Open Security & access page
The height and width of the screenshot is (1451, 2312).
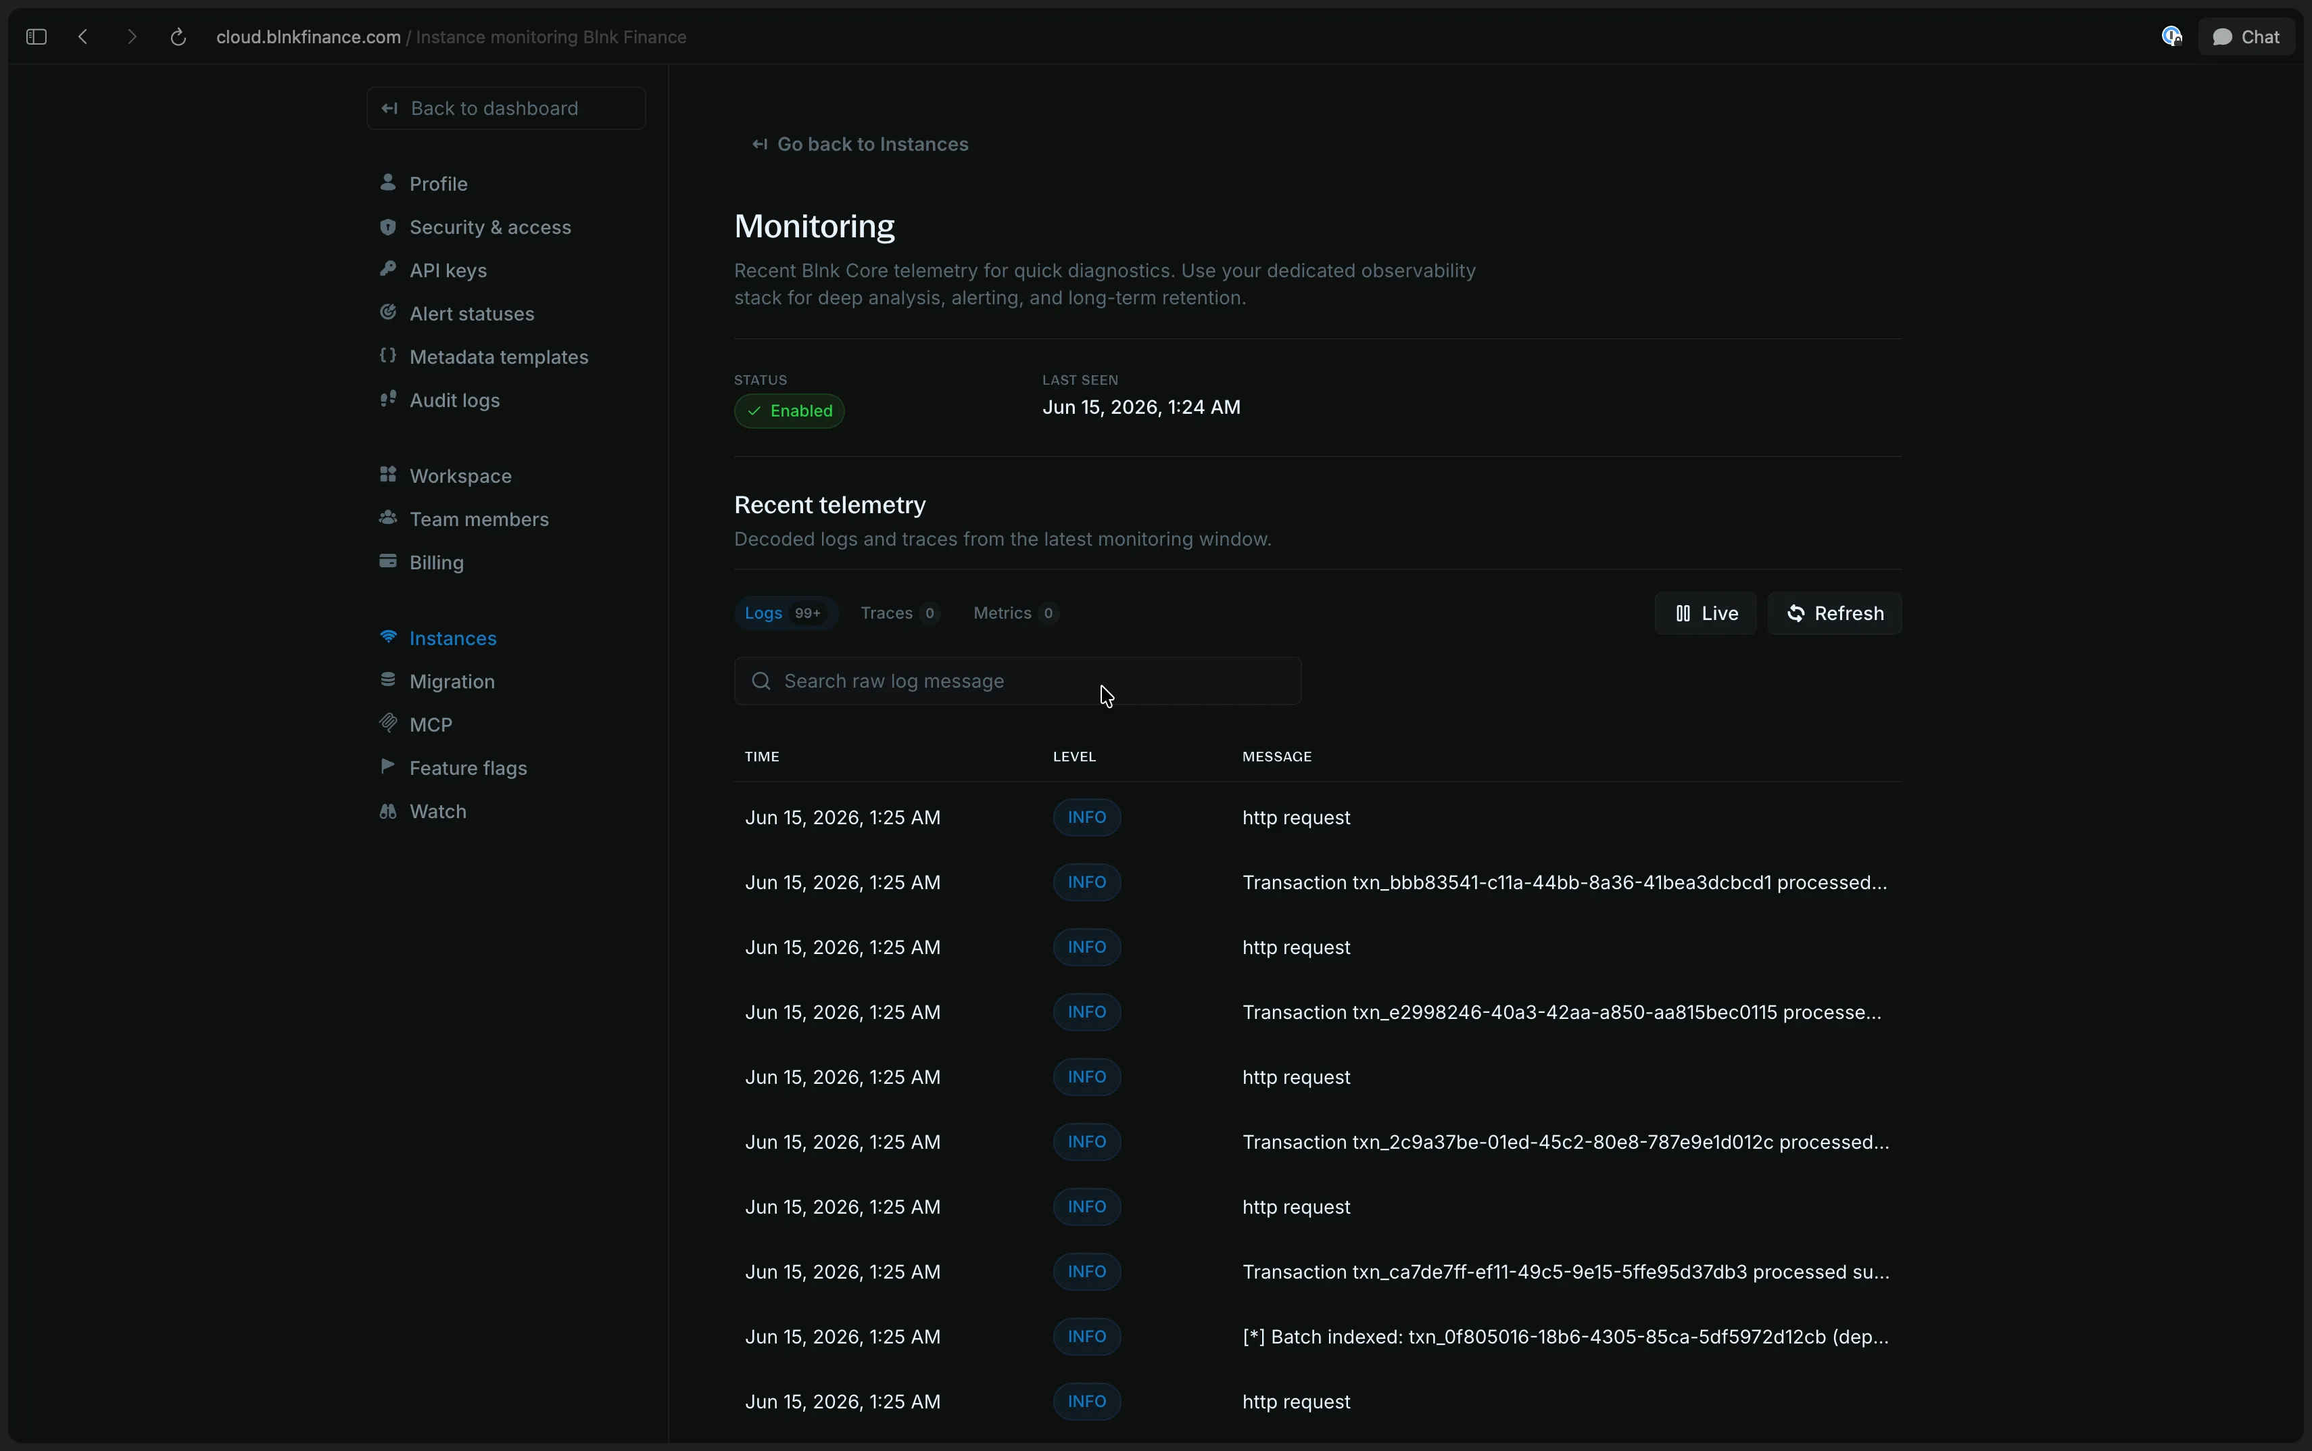click(490, 227)
